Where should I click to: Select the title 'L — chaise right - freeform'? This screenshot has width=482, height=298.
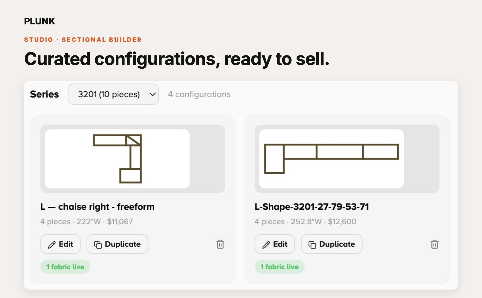pos(97,207)
